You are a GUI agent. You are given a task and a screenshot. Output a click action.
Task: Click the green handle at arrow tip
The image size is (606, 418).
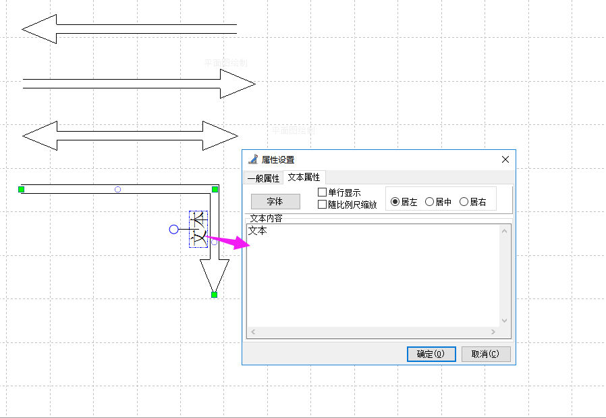(214, 294)
